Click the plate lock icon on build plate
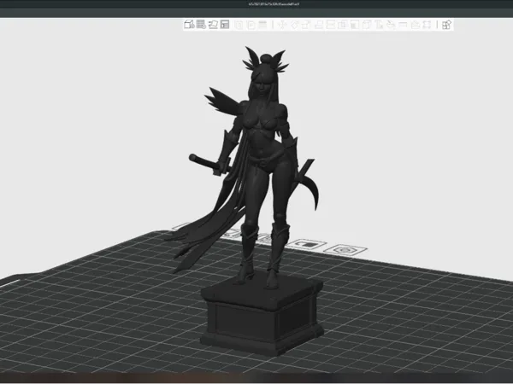 (x=308, y=244)
